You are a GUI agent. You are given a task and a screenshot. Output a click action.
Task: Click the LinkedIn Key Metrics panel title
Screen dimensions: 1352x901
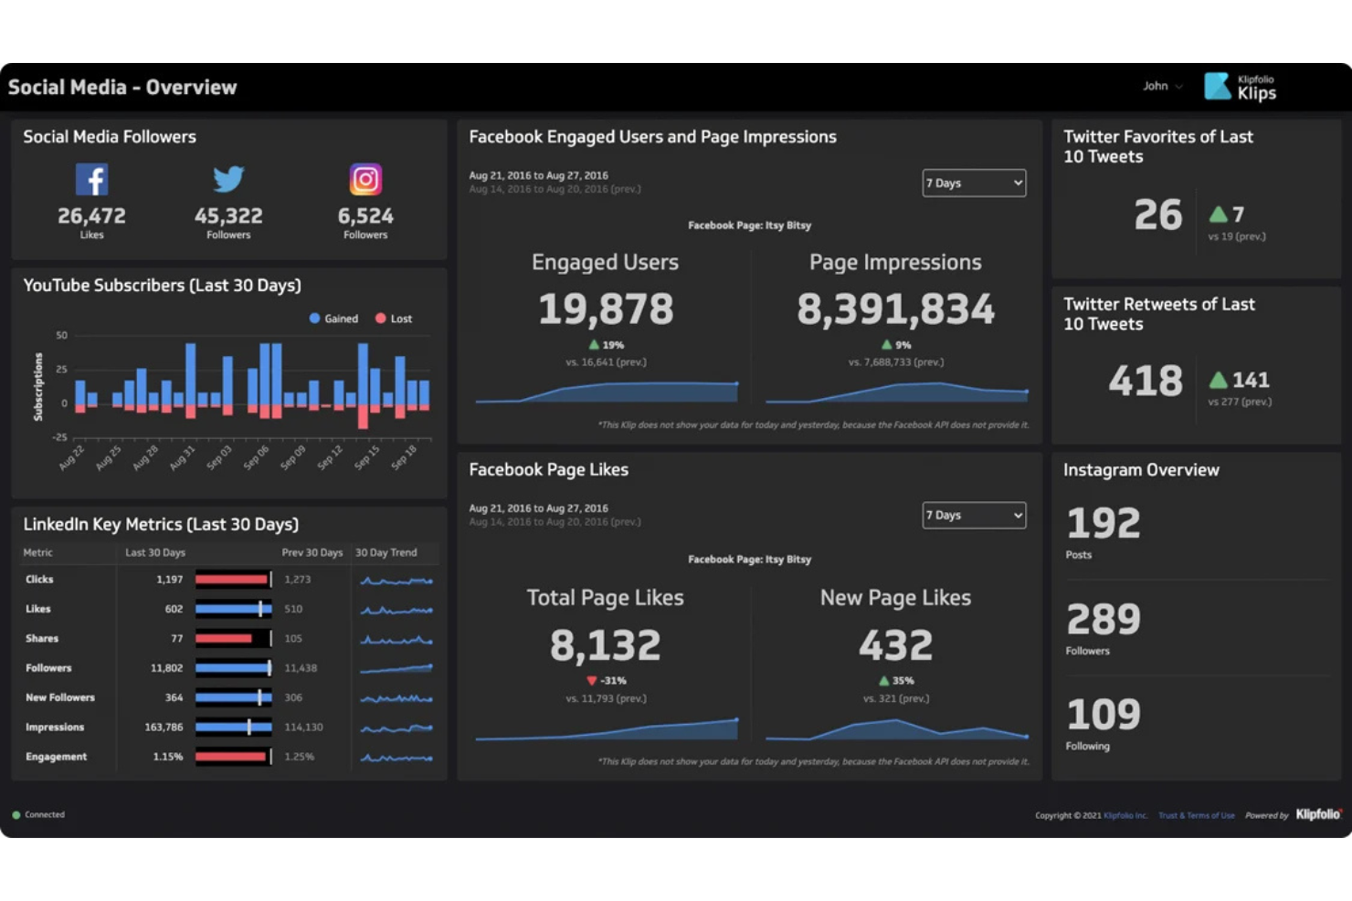click(161, 525)
